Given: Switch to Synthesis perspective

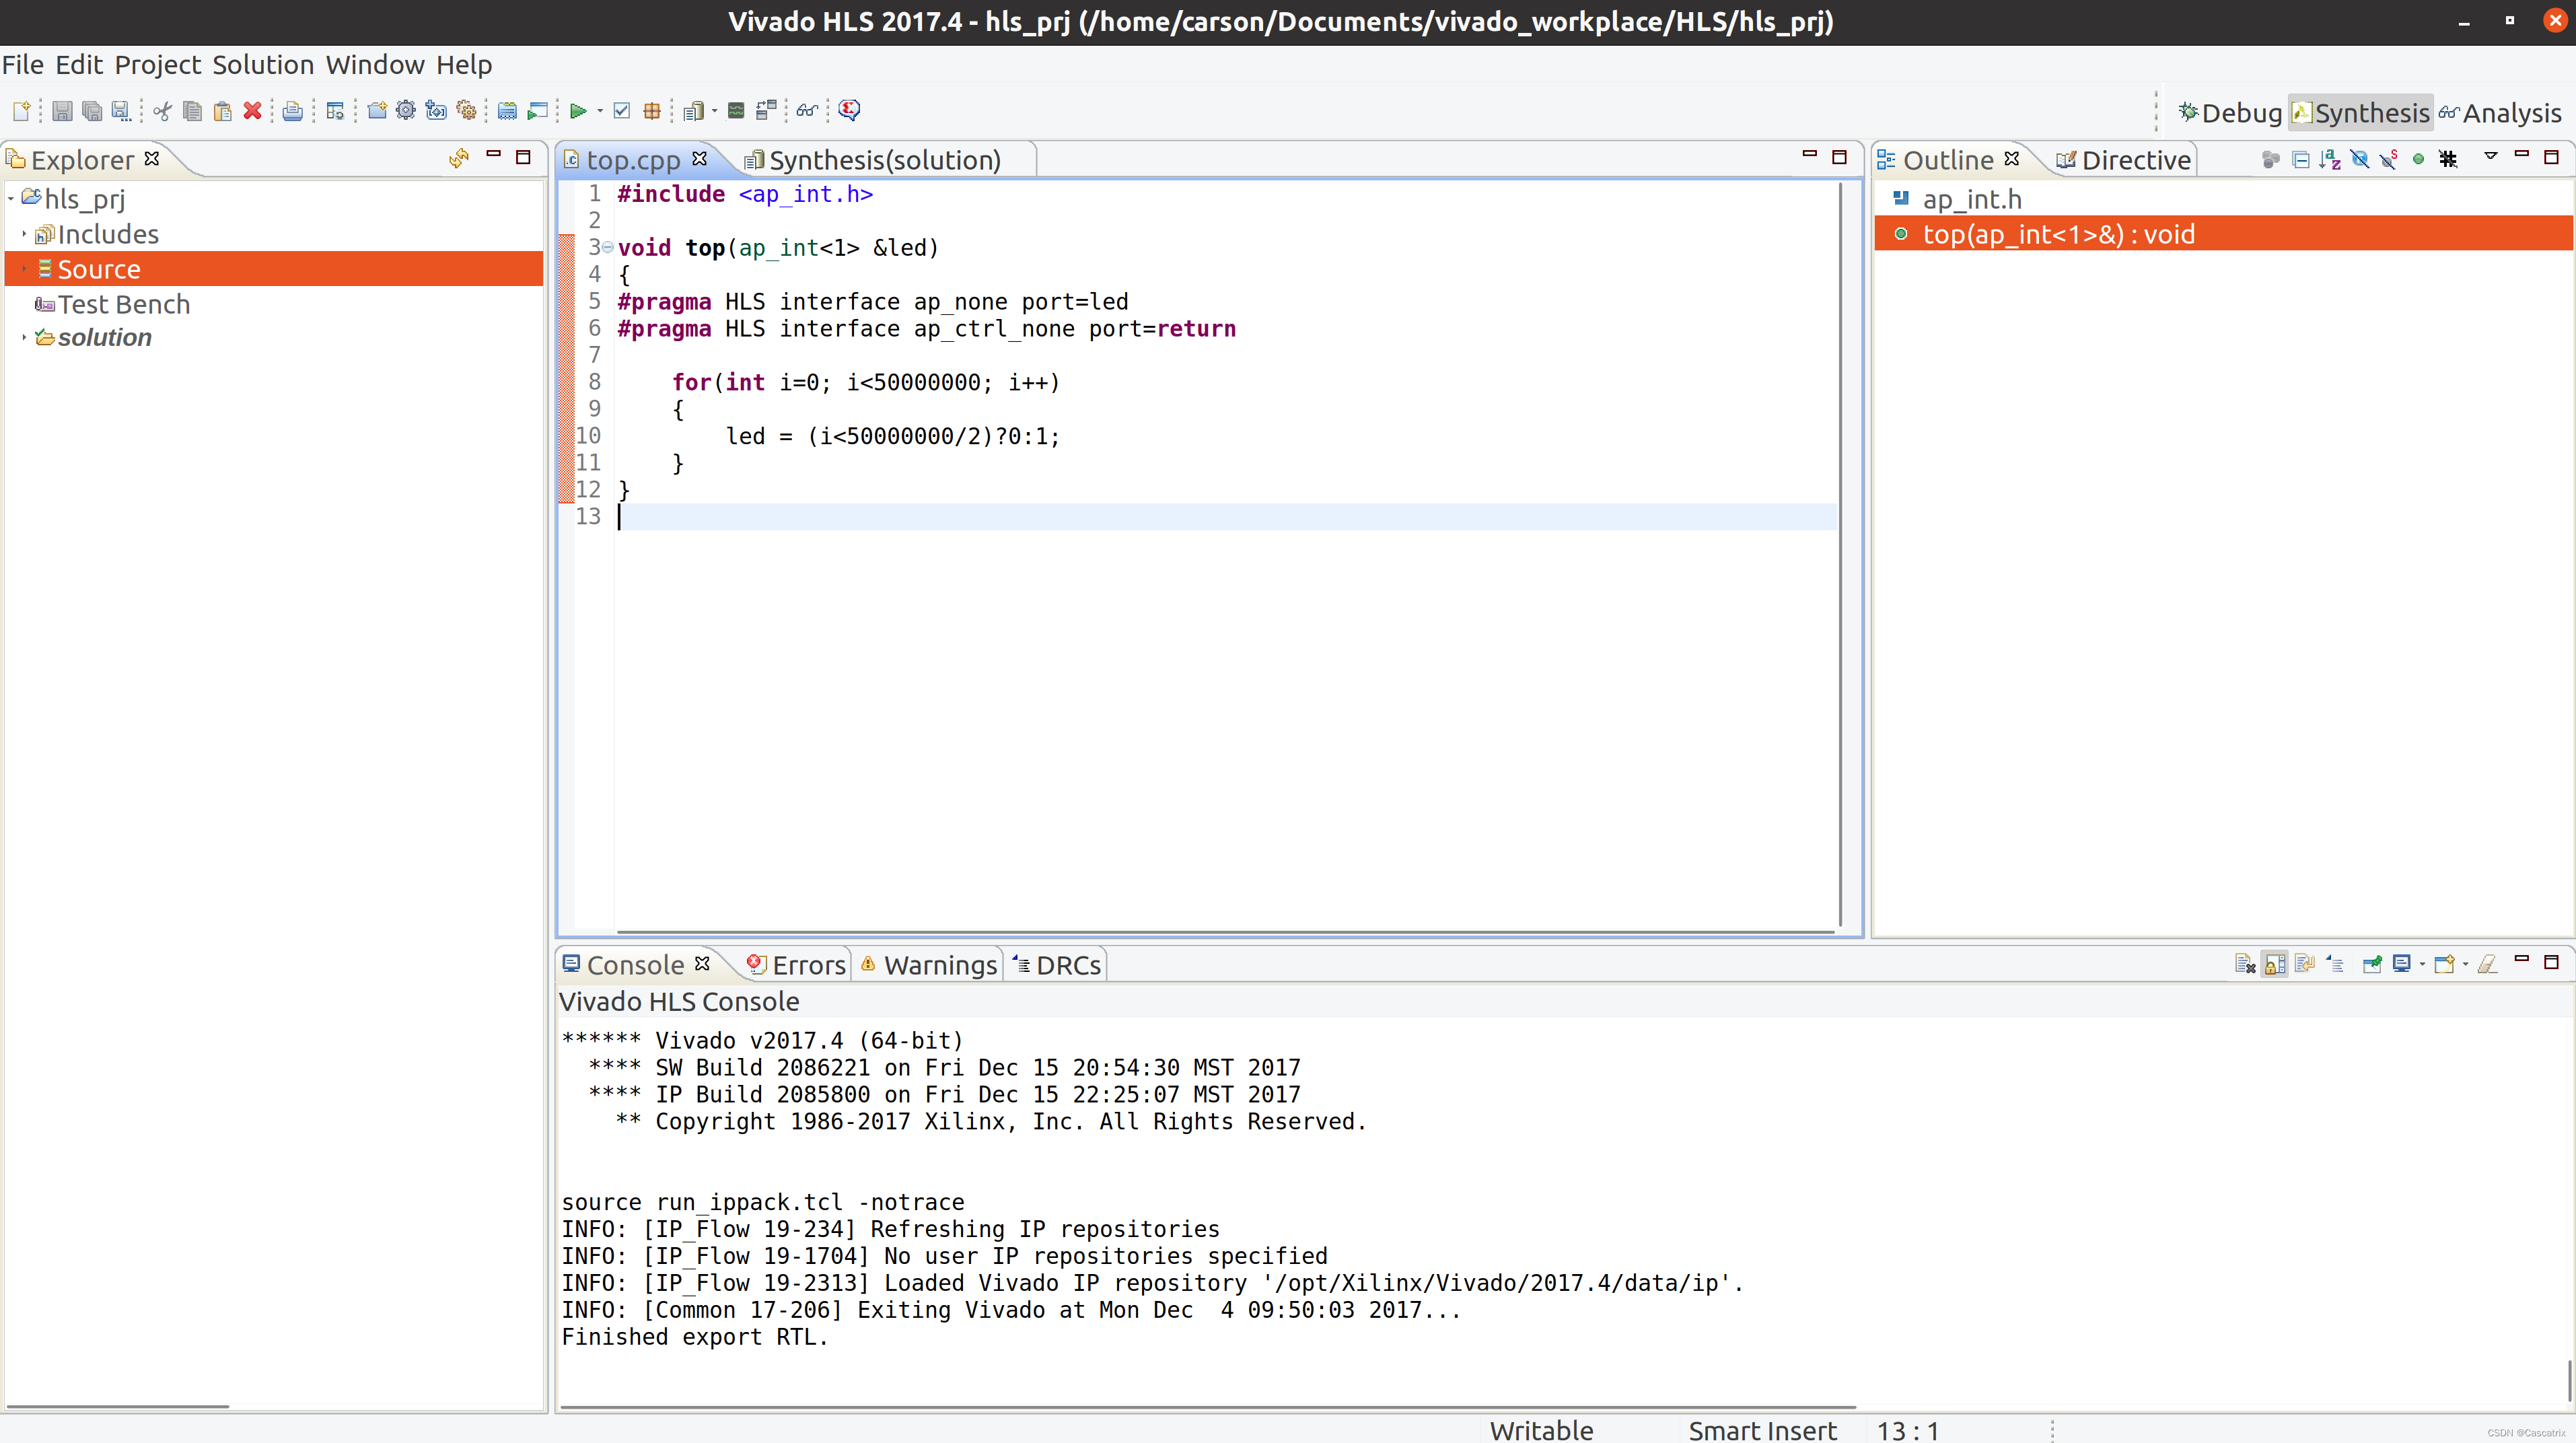Looking at the screenshot, I should pos(2360,113).
